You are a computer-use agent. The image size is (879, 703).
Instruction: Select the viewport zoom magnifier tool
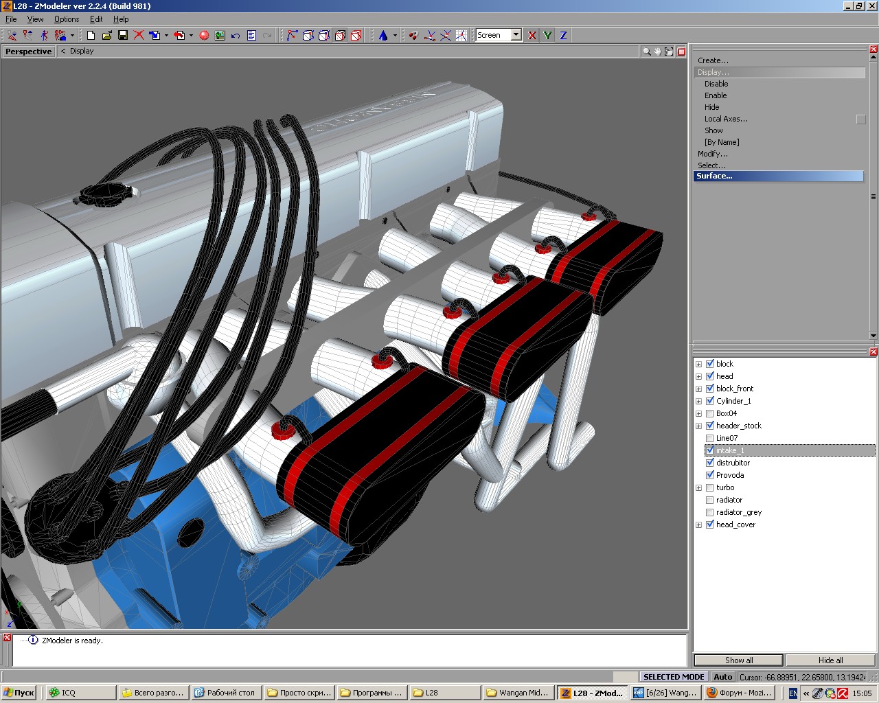pos(646,51)
